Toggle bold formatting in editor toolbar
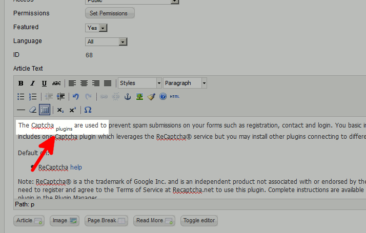366x233 pixels. click(x=21, y=83)
